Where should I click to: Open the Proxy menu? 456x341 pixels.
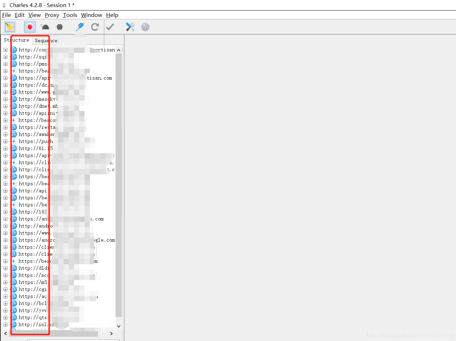click(x=52, y=15)
